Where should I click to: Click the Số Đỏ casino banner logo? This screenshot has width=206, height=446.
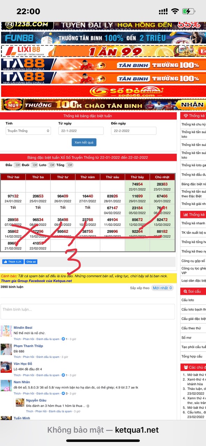tap(126, 91)
